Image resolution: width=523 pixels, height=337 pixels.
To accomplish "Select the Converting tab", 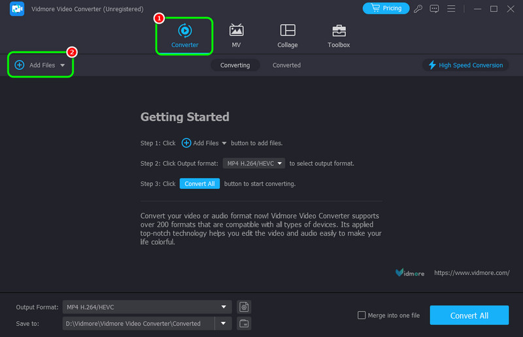I will [235, 65].
